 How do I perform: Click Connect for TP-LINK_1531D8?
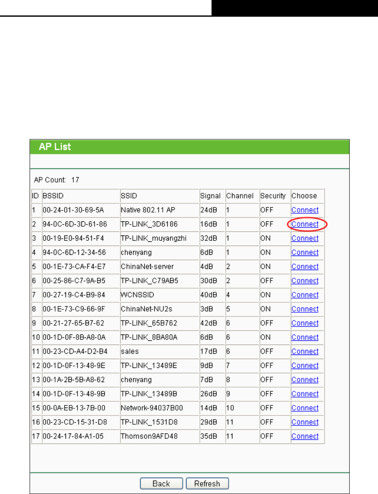[305, 422]
